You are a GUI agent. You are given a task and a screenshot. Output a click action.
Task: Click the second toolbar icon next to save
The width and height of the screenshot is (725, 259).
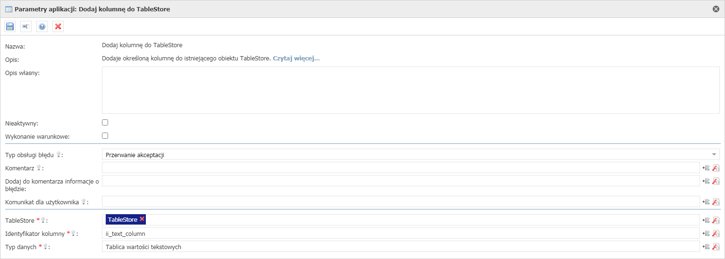26,26
